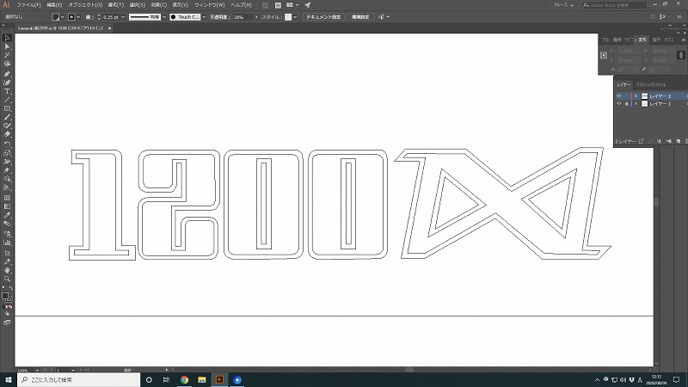Select the Direct Selection tool

pos(7,46)
